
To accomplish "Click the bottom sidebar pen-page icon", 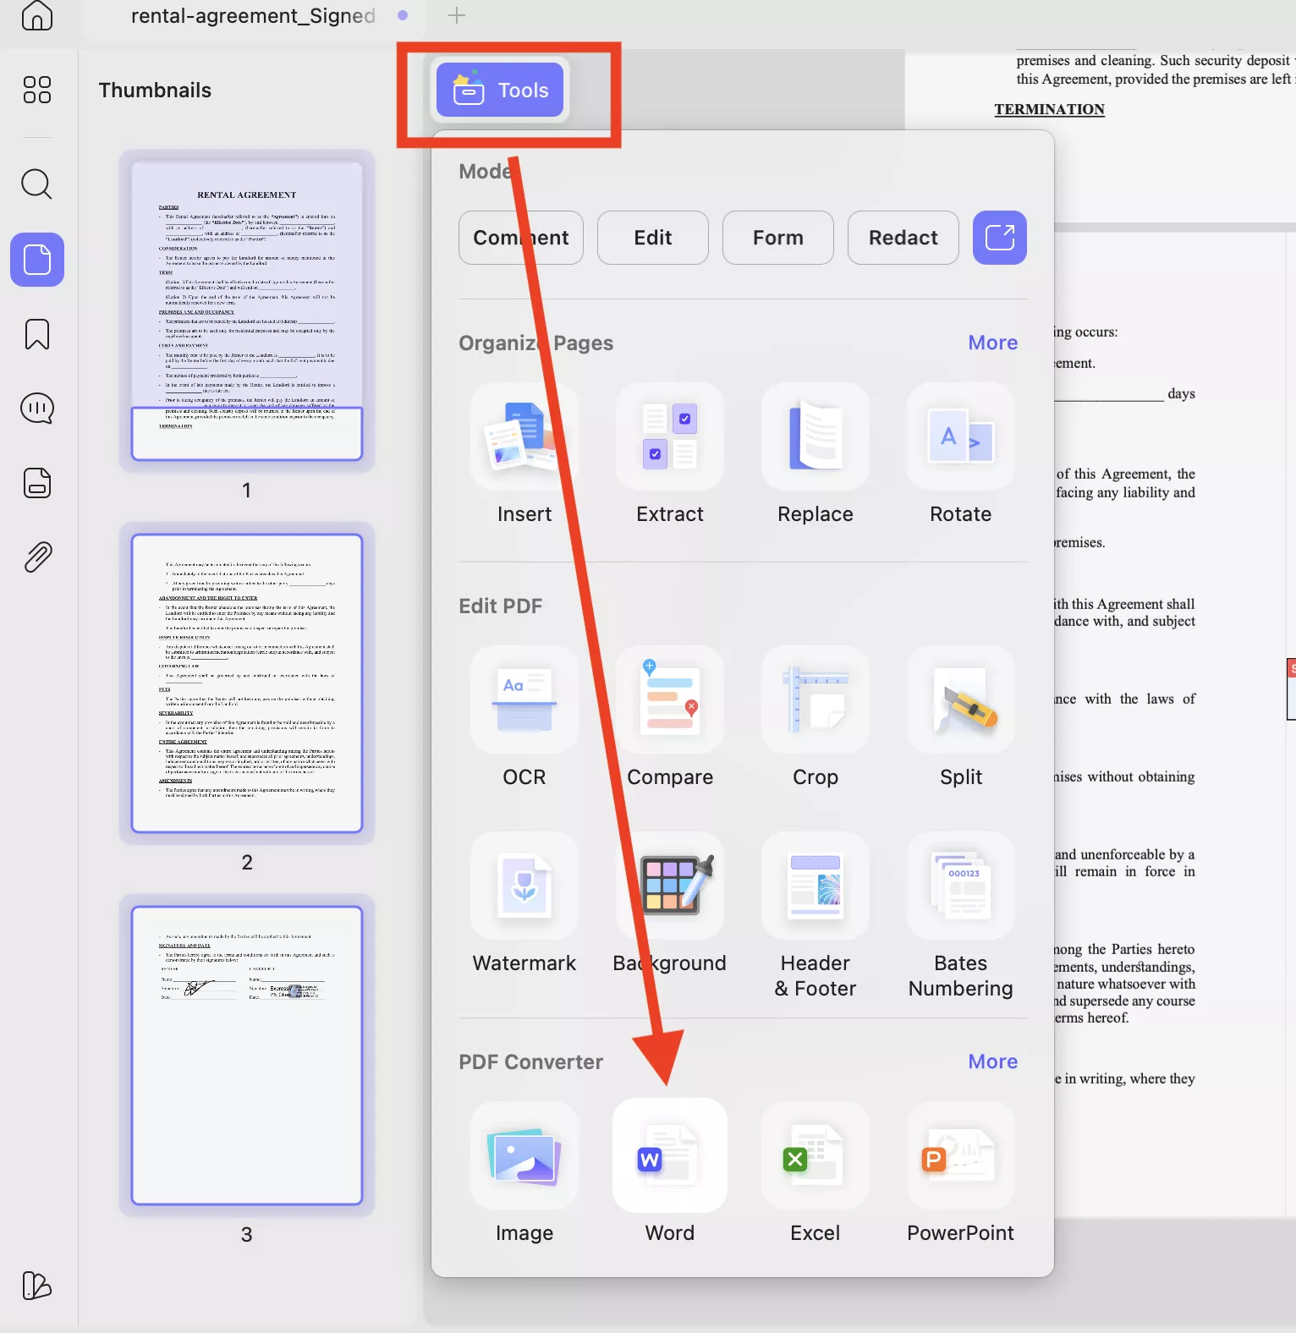I will pyautogui.click(x=37, y=1286).
